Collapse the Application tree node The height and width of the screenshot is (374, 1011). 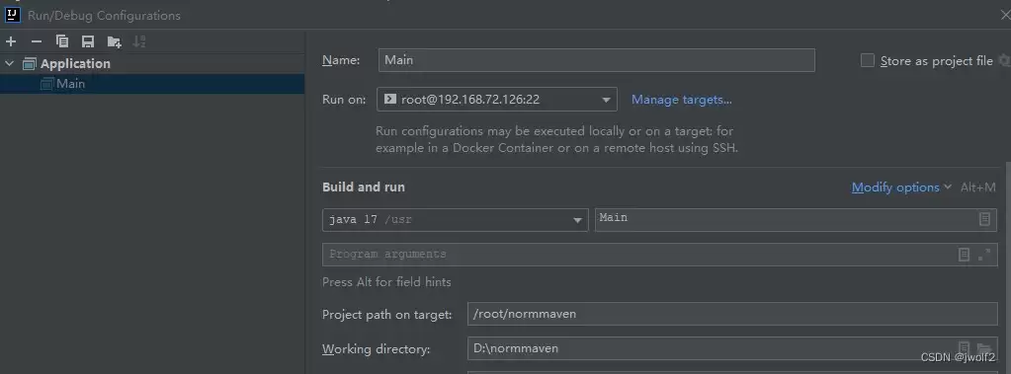pos(9,63)
